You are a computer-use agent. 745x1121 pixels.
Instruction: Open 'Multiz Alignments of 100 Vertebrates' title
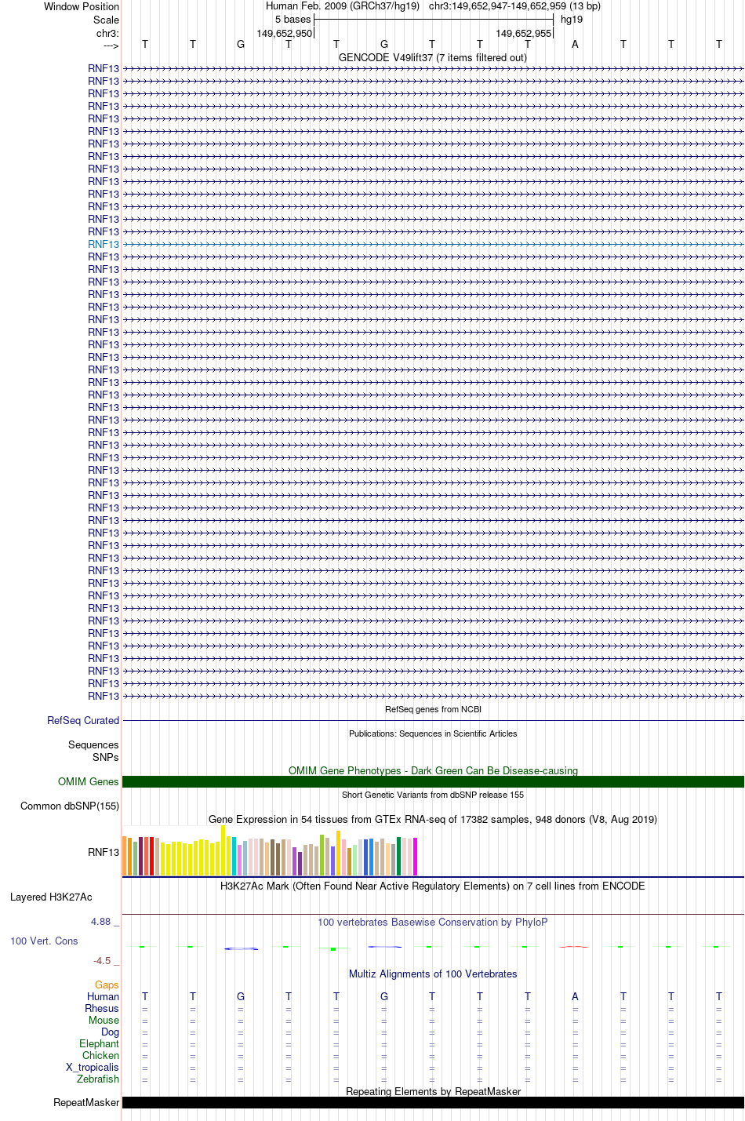pyautogui.click(x=433, y=974)
